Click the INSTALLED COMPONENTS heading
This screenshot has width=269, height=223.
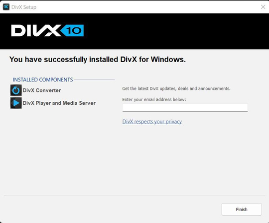tap(43, 79)
